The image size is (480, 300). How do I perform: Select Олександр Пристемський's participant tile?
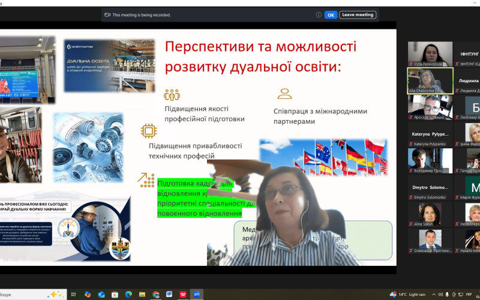(430, 241)
